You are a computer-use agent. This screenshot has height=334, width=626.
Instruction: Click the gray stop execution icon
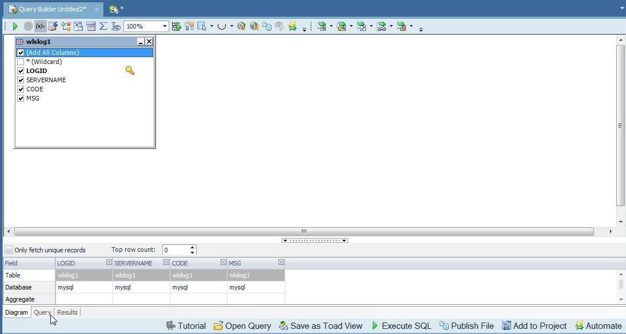(x=28, y=26)
